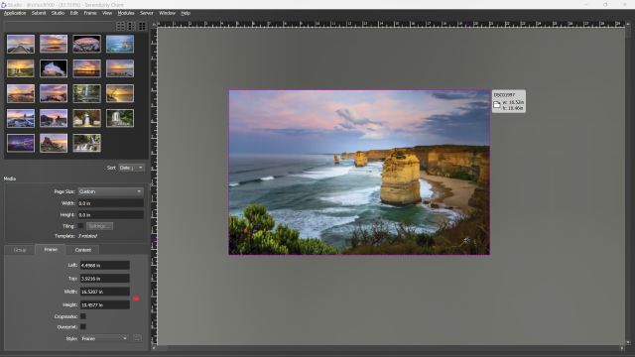
Task: Click the ellipsis button beside Style
Action: click(x=137, y=338)
